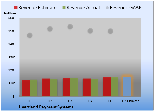Click the $500 axis label

[x=12, y=31]
